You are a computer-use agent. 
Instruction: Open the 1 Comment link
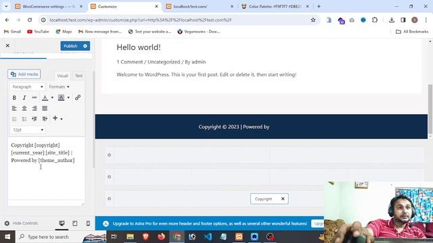pyautogui.click(x=130, y=62)
